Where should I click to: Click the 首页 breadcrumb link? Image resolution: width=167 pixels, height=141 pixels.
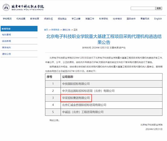click(46, 30)
